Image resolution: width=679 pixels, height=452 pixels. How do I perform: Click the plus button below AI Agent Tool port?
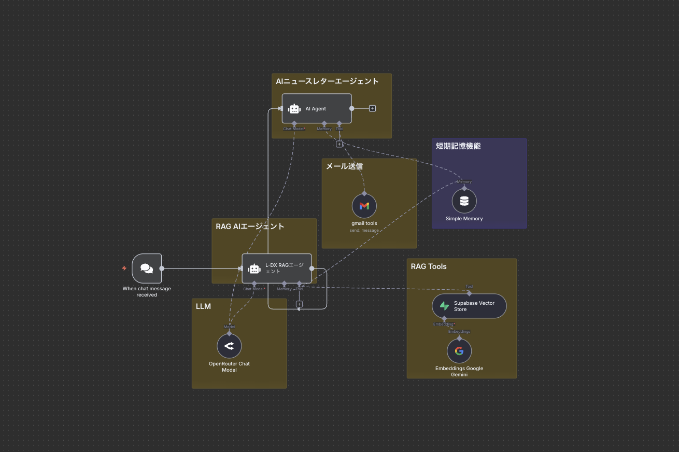pyautogui.click(x=340, y=144)
